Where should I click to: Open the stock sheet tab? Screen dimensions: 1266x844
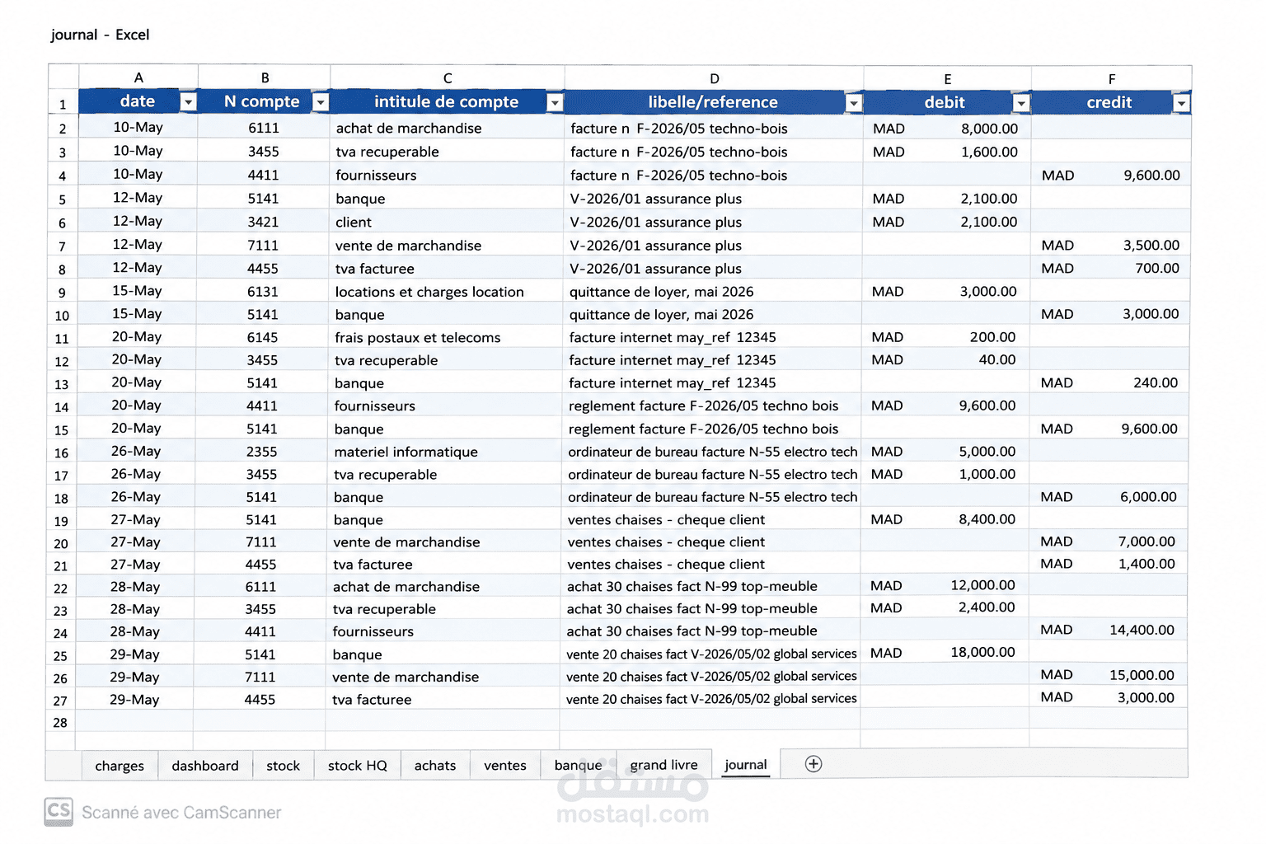[283, 766]
